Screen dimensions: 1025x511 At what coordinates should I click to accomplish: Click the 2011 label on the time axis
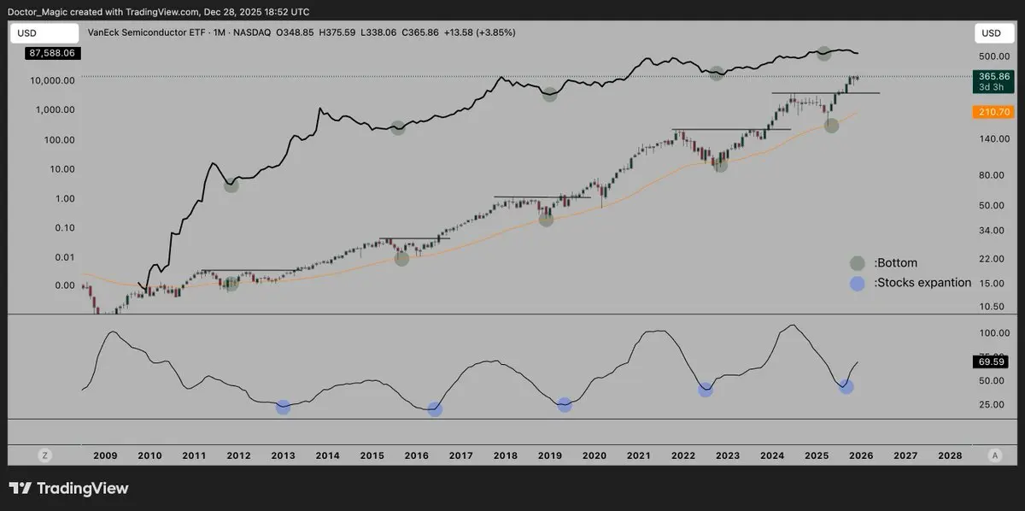coord(194,456)
